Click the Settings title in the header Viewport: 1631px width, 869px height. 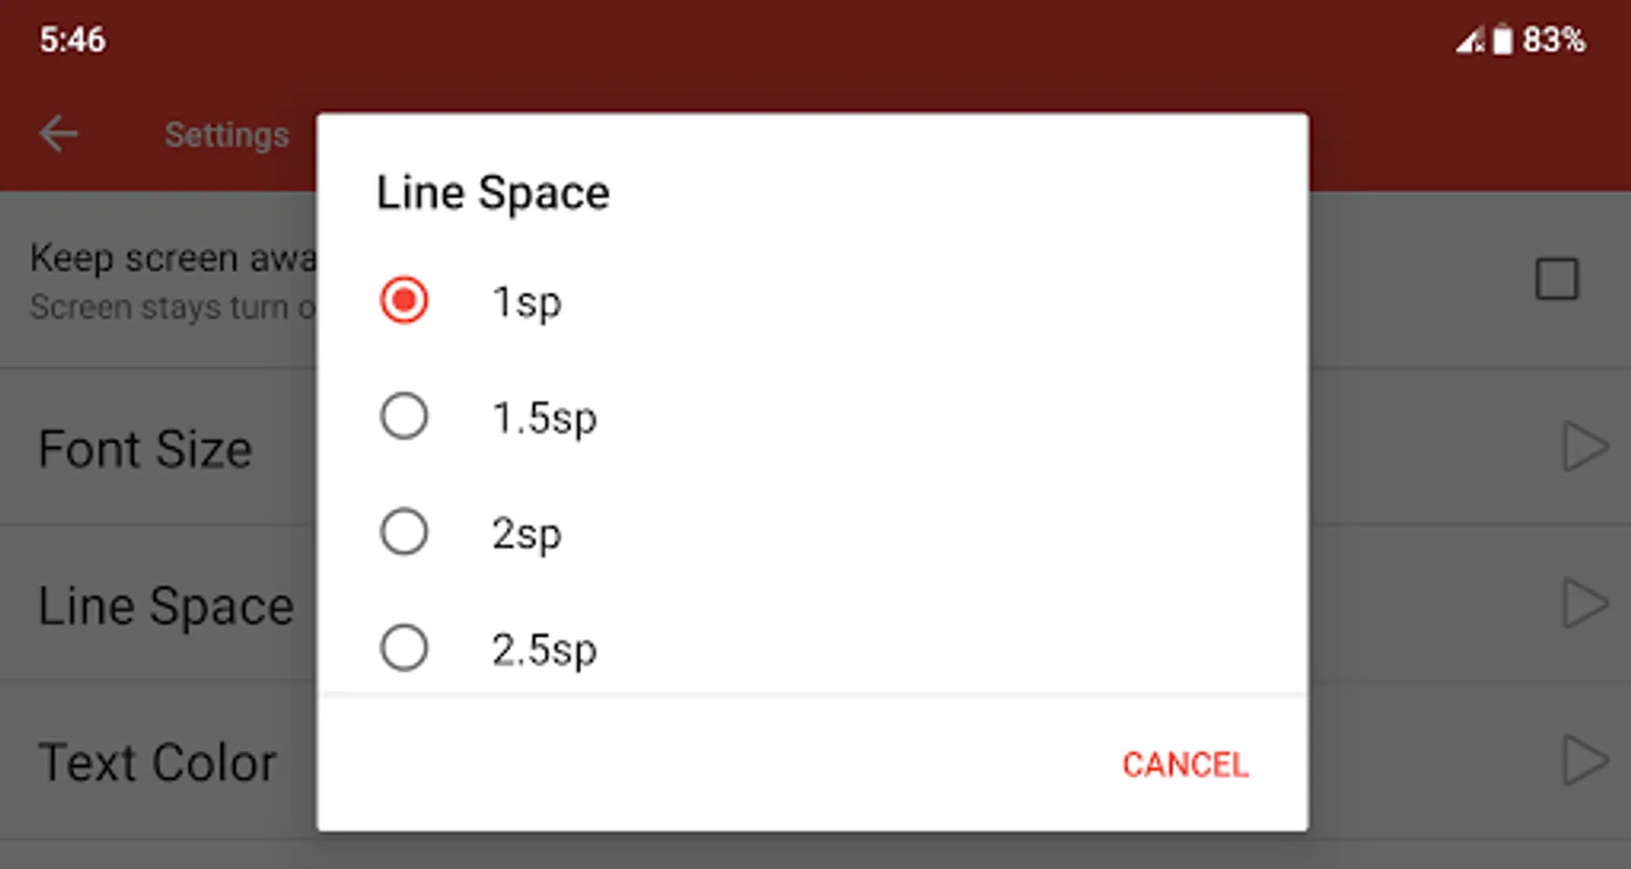coord(226,135)
